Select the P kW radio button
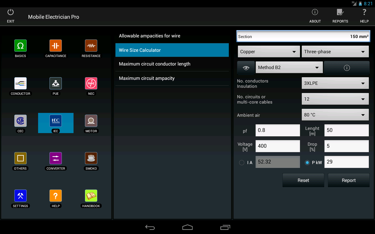 coord(307,163)
